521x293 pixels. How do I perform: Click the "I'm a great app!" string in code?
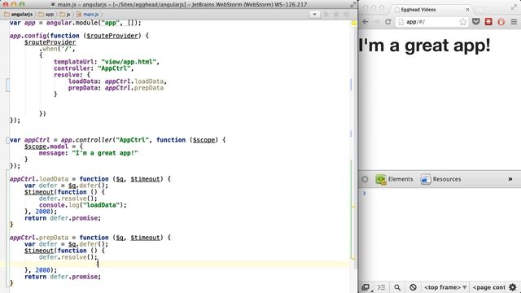coord(105,153)
